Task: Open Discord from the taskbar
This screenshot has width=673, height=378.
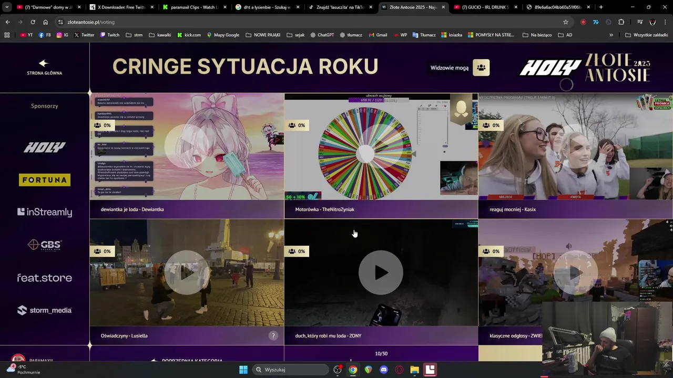Action: tap(384, 370)
